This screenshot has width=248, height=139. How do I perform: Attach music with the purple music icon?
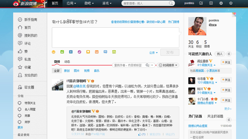tap(80, 52)
